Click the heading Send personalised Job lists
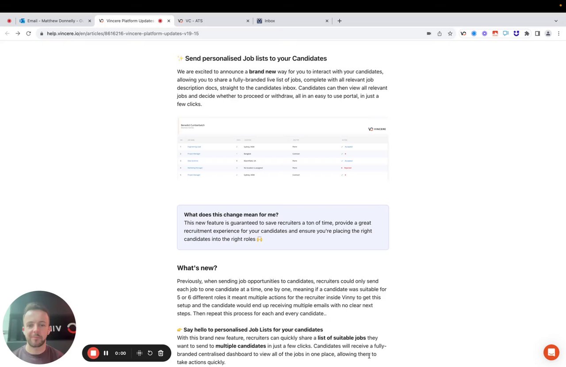The width and height of the screenshot is (566, 367). tap(256, 58)
